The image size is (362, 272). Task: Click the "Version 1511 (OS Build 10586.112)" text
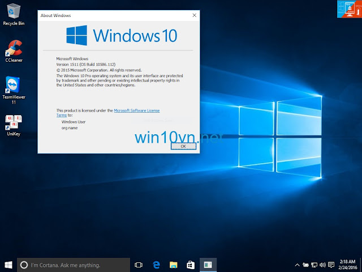pos(86,64)
